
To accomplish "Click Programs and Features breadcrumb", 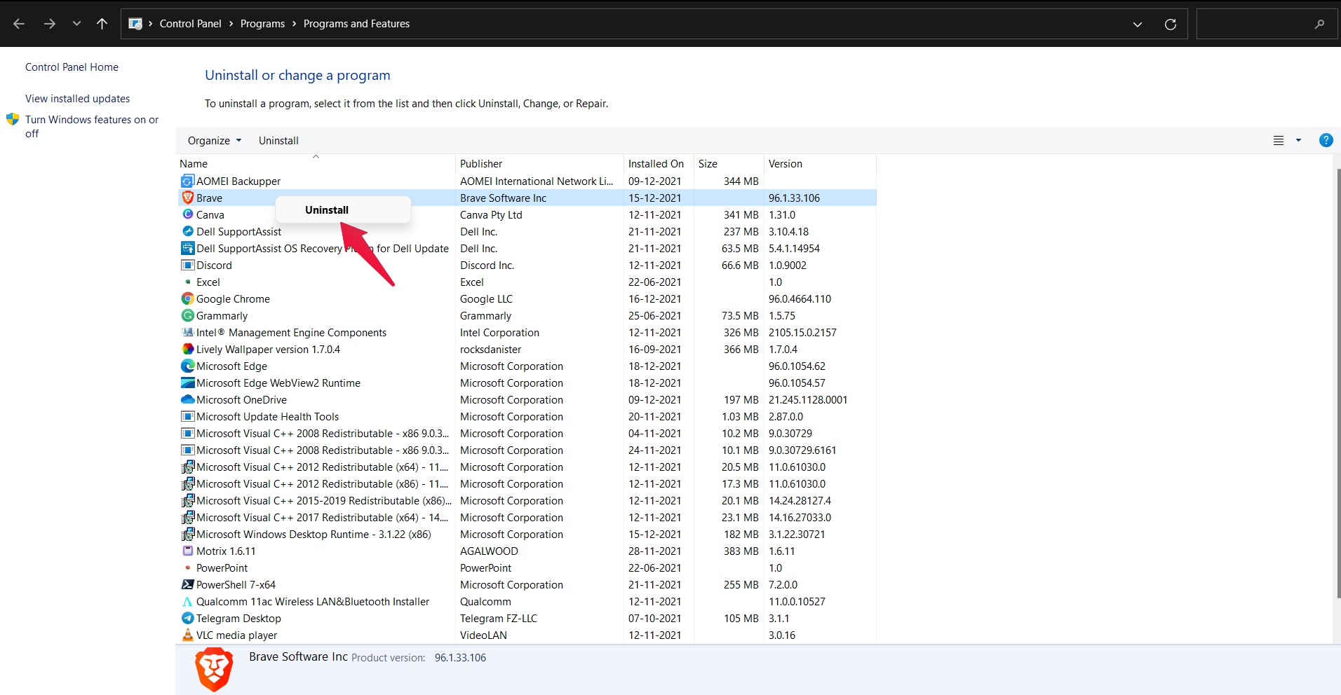I will [x=356, y=24].
